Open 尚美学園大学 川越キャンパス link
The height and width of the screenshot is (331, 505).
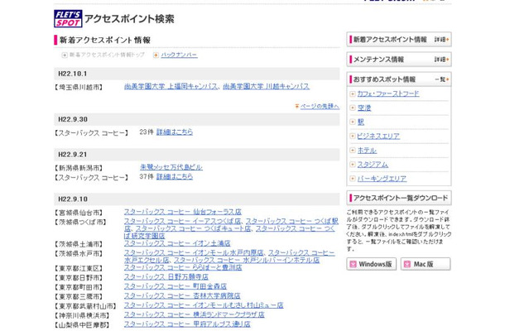266,87
